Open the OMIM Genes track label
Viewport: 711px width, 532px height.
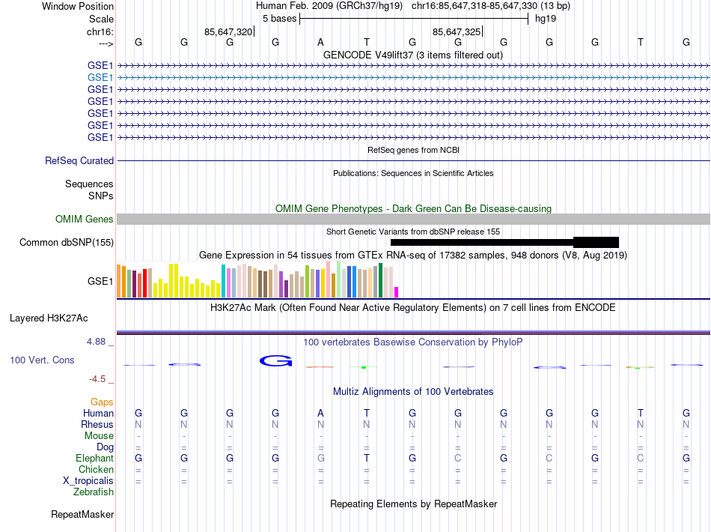coord(84,220)
